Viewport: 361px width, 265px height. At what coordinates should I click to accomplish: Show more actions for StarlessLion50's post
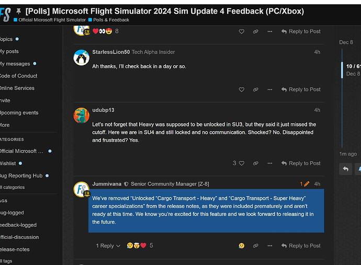coord(270,89)
